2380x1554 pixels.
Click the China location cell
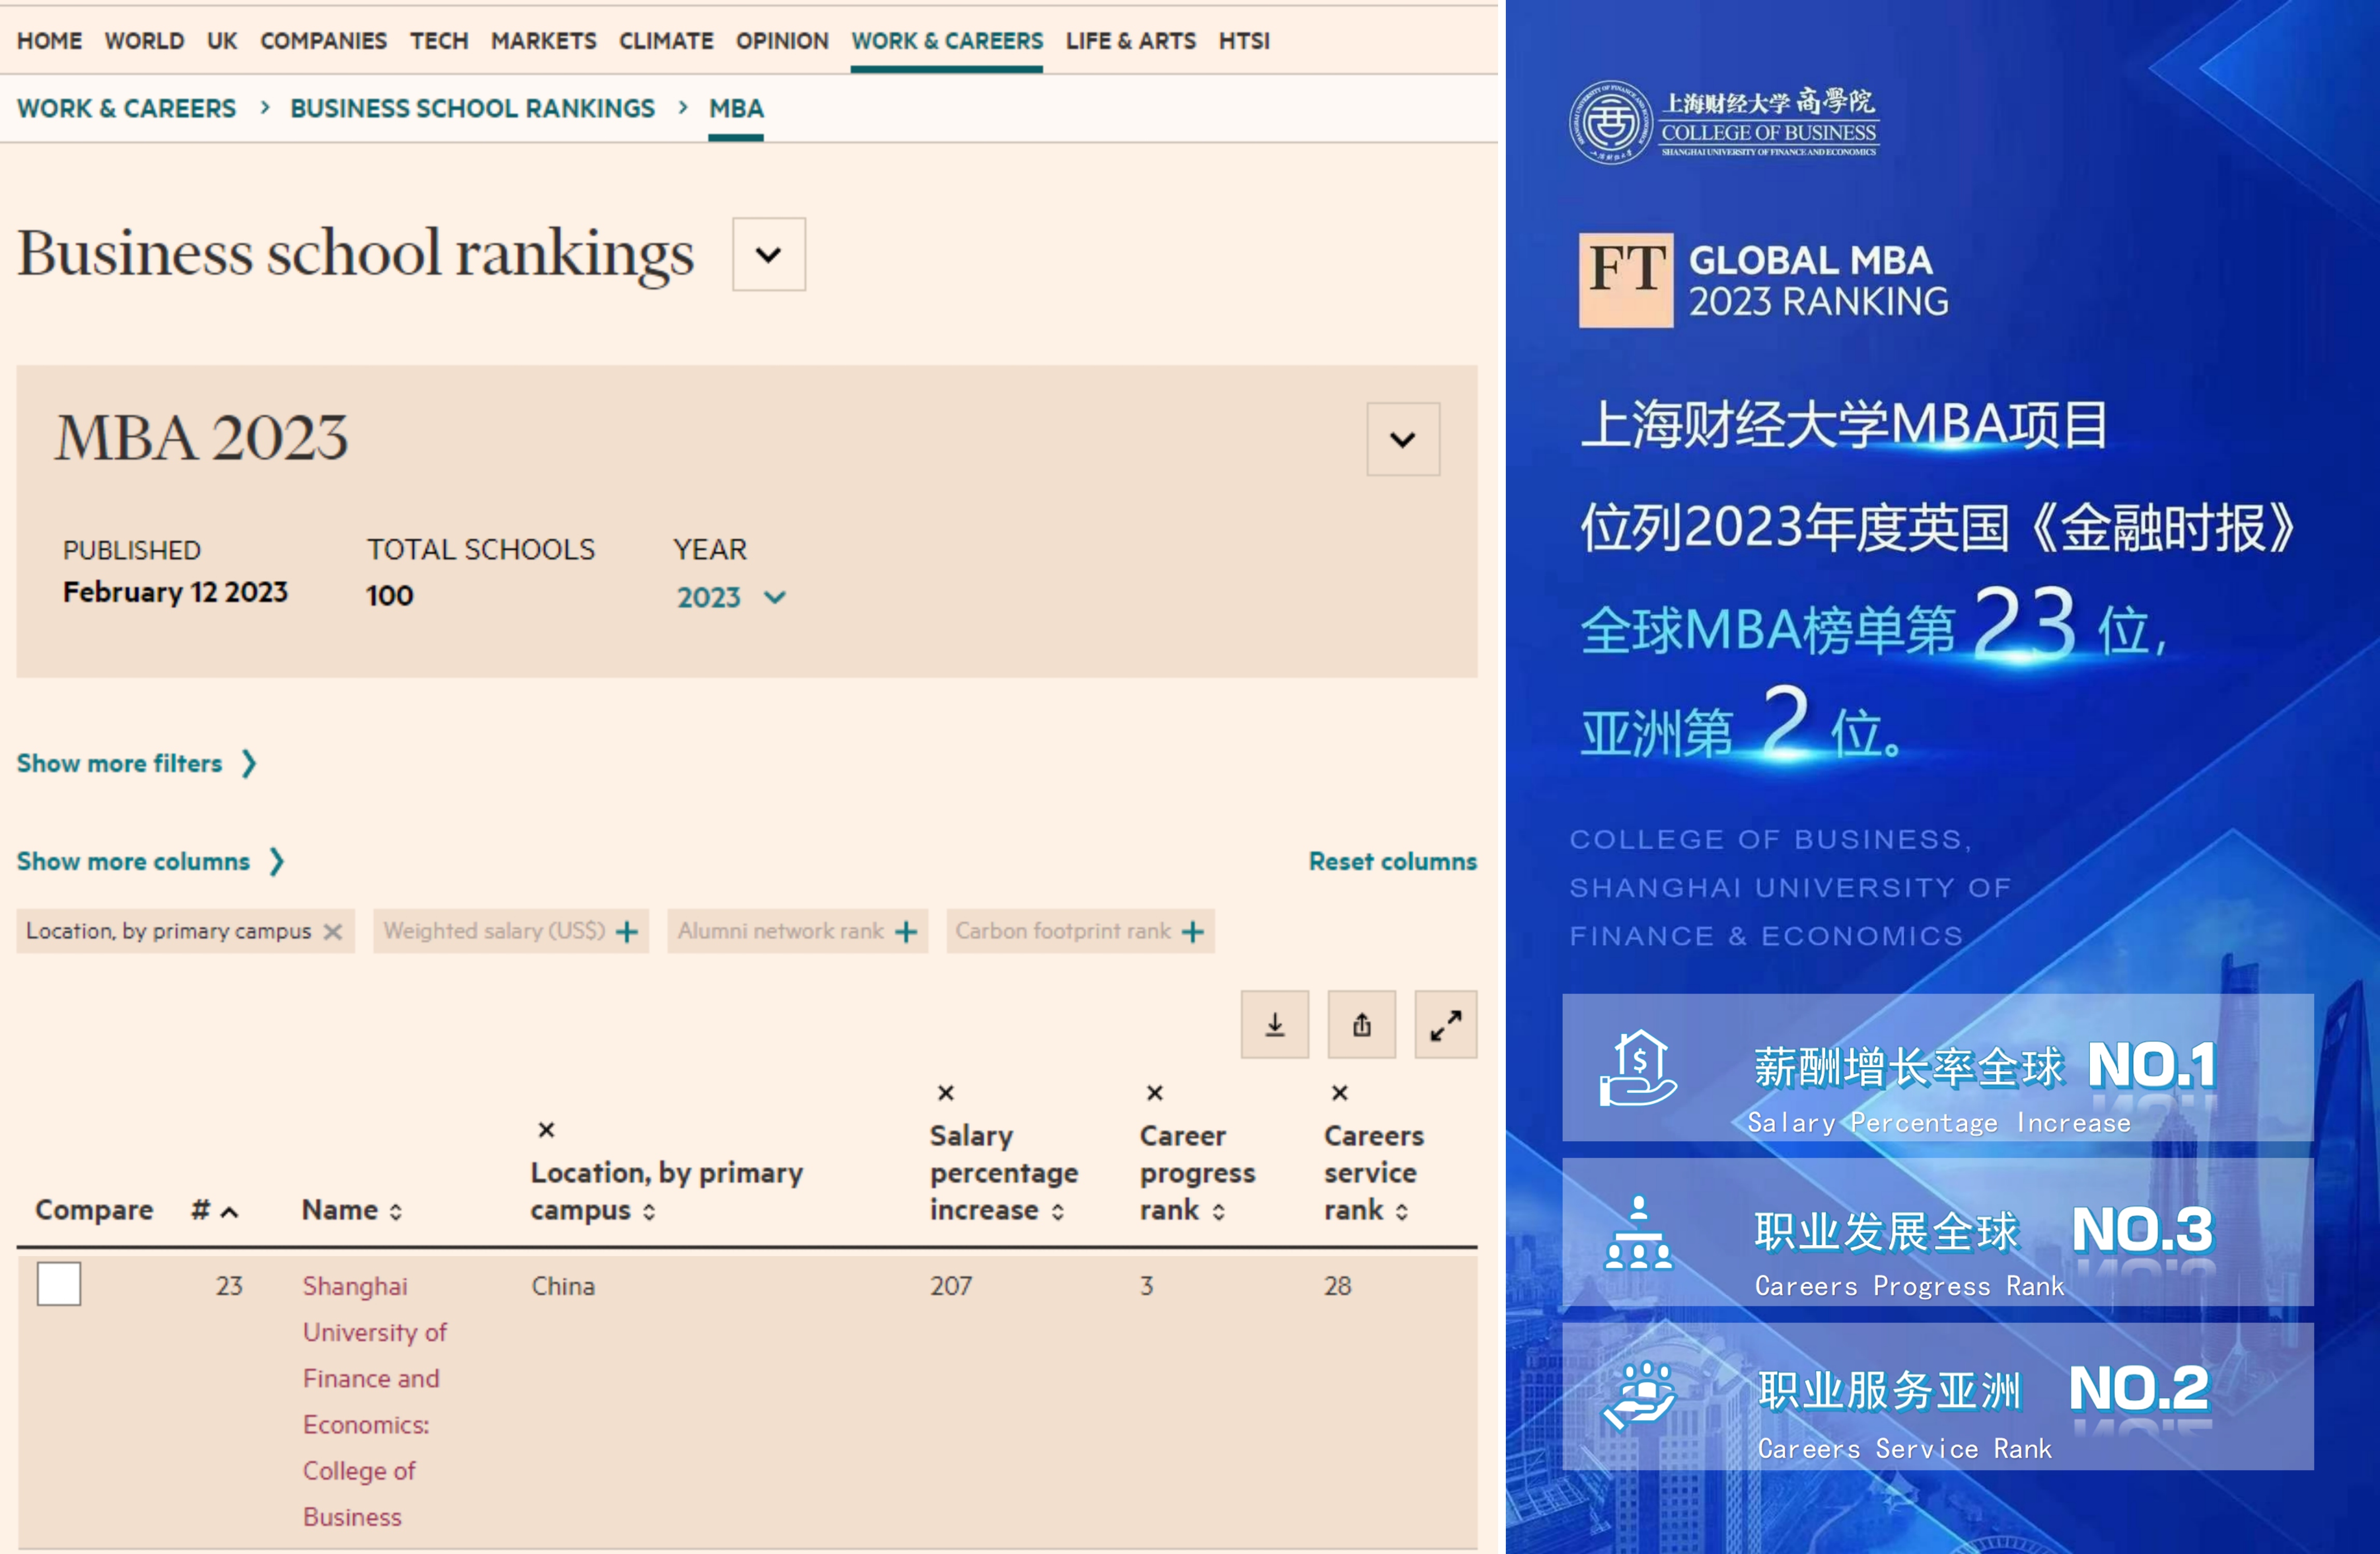coord(563,1285)
